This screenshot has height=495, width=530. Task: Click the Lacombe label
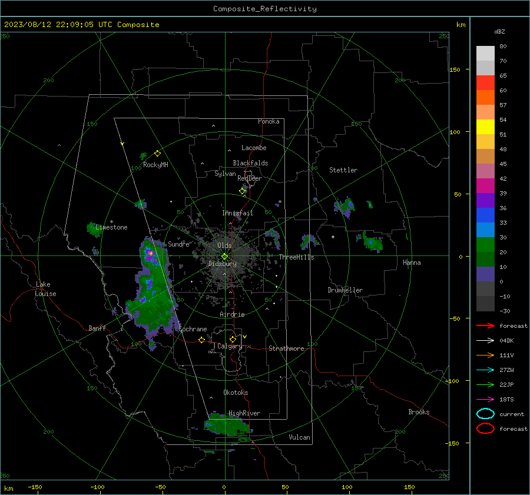(254, 148)
